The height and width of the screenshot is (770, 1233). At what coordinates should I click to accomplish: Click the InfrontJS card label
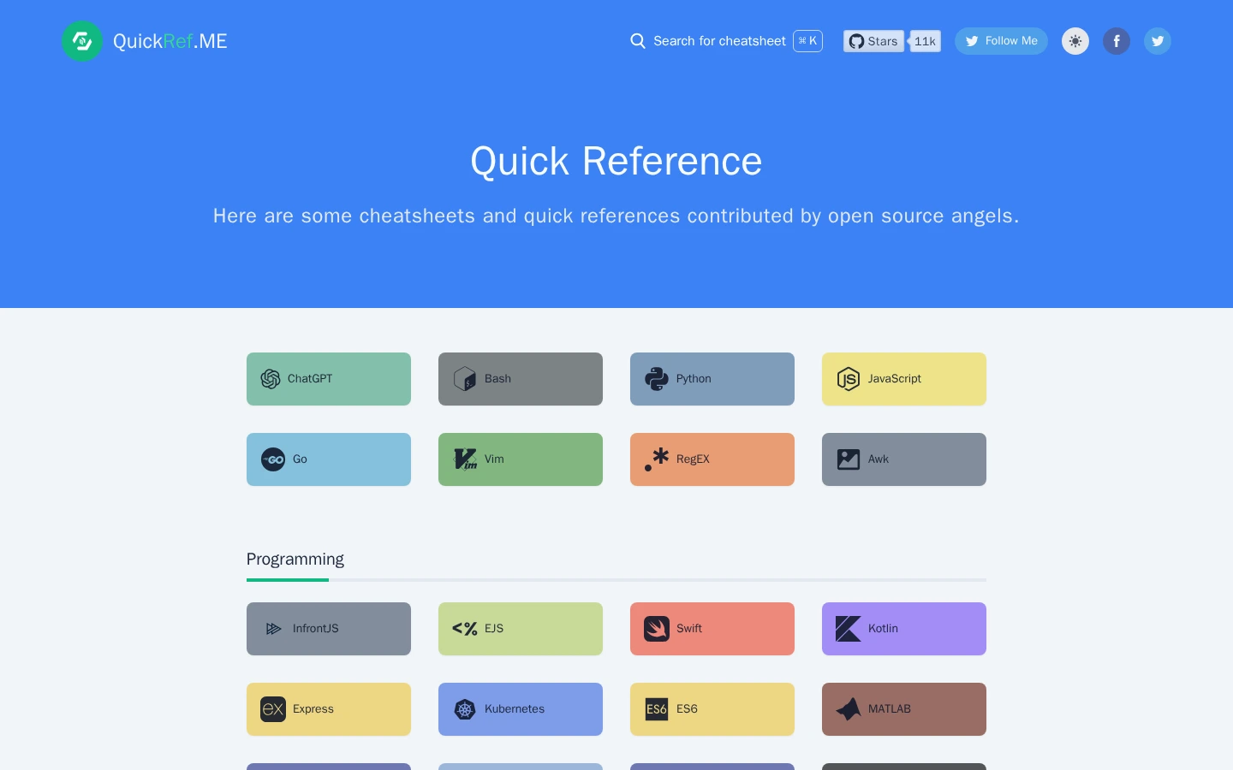pyautogui.click(x=316, y=629)
